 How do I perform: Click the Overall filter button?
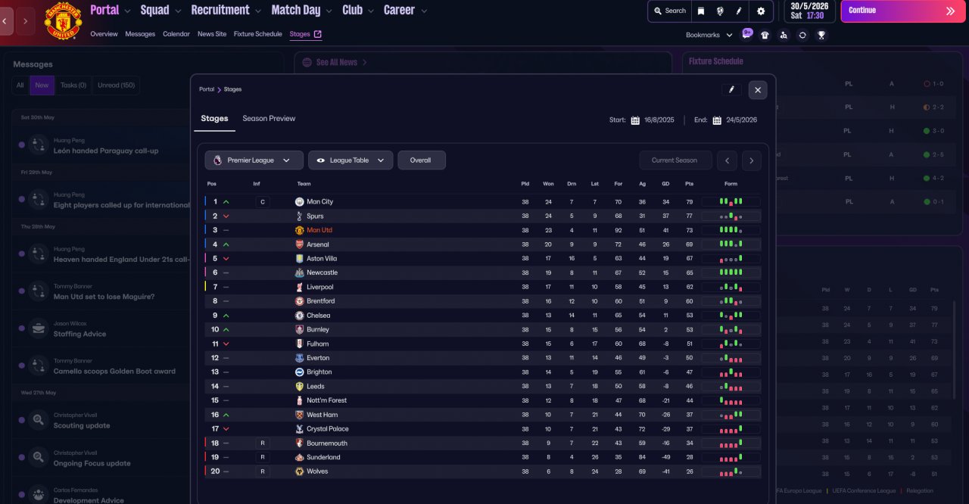pyautogui.click(x=421, y=160)
